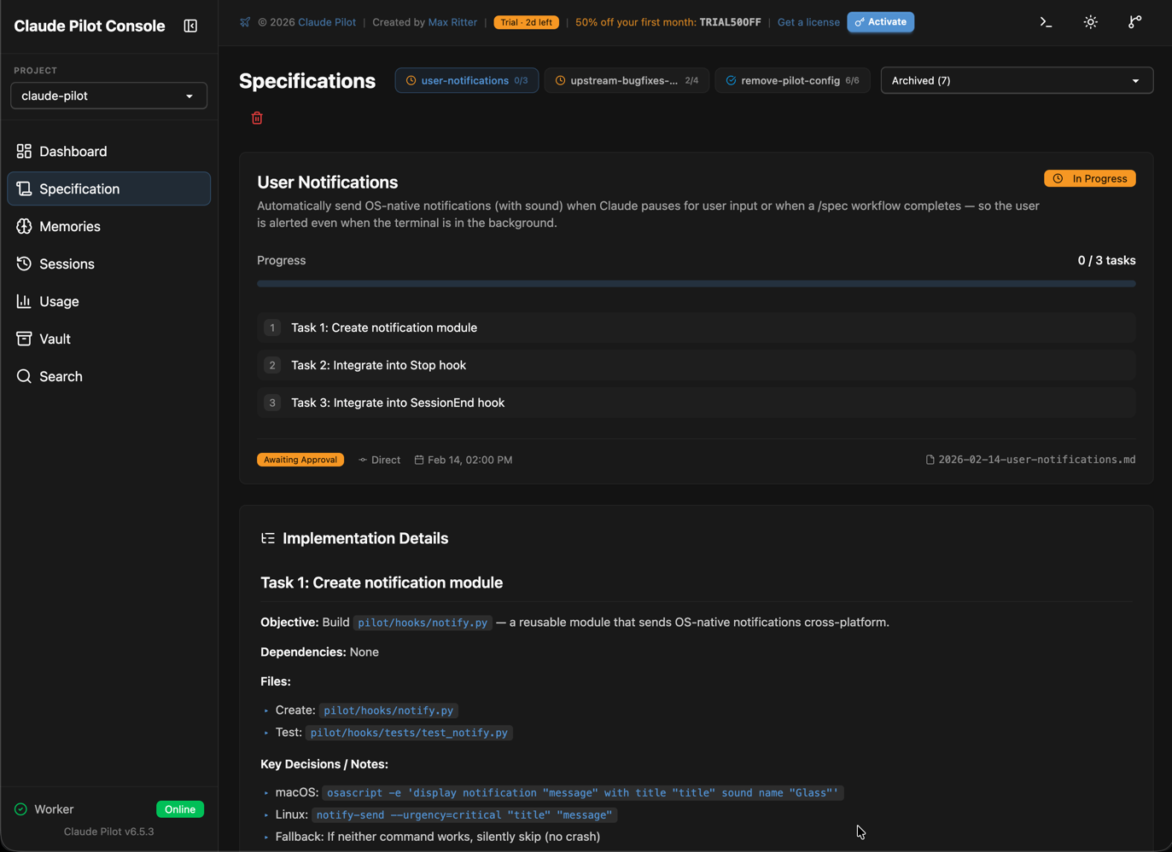Click the Direct mode icon
This screenshot has width=1172, height=852.
(x=363, y=460)
